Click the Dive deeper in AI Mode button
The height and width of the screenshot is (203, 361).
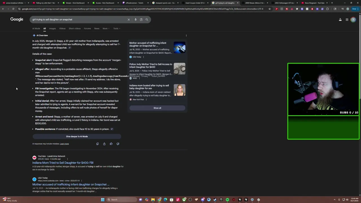(77, 136)
